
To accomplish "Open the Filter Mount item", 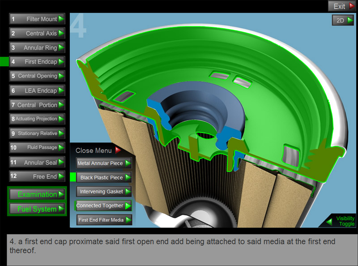I will [37, 19].
